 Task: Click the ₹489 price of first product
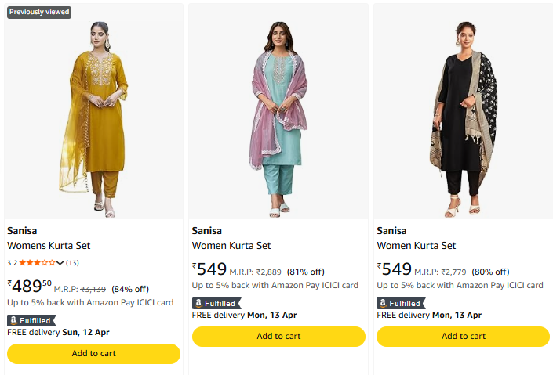(29, 286)
